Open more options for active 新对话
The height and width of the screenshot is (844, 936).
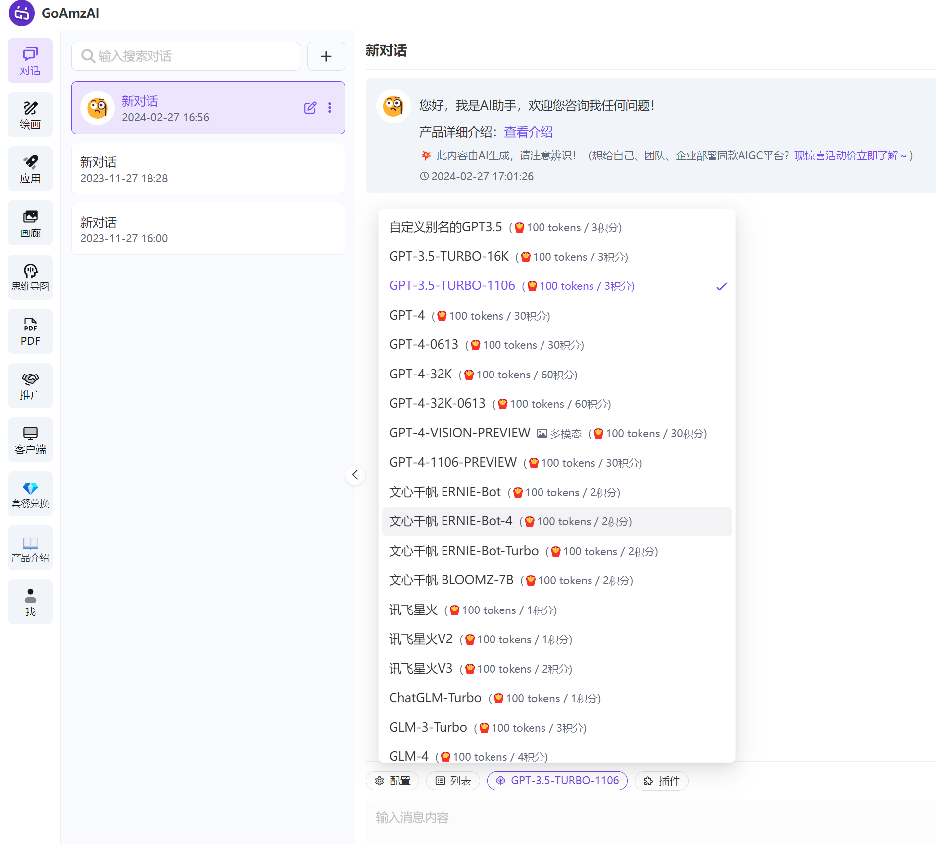[x=330, y=108]
